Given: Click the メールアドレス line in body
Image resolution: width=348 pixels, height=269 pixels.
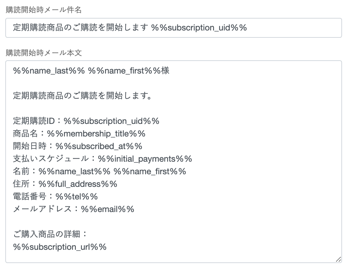Looking at the screenshot, I should (74, 209).
